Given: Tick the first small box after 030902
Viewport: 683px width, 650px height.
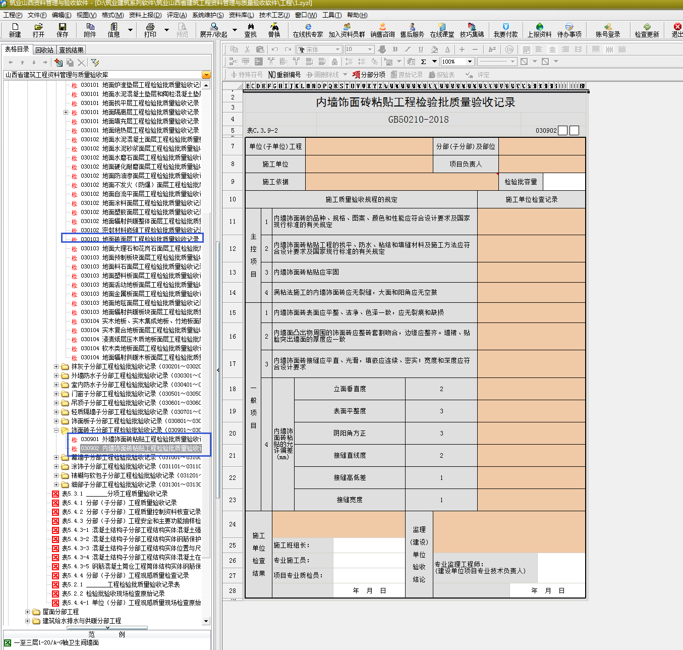Looking at the screenshot, I should (563, 130).
